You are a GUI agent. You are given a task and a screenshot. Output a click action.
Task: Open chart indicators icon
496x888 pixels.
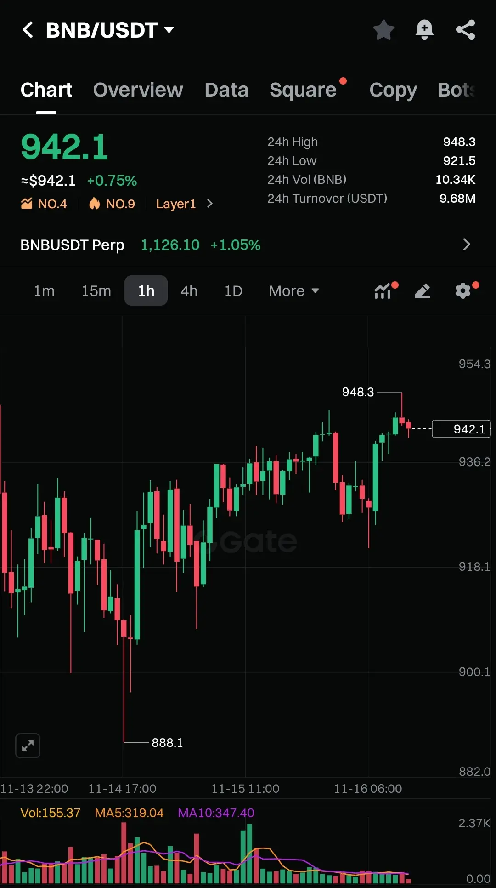pyautogui.click(x=383, y=291)
